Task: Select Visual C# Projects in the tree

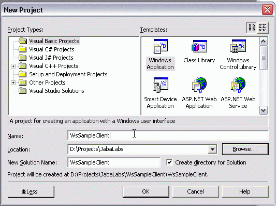Action: (x=52, y=49)
